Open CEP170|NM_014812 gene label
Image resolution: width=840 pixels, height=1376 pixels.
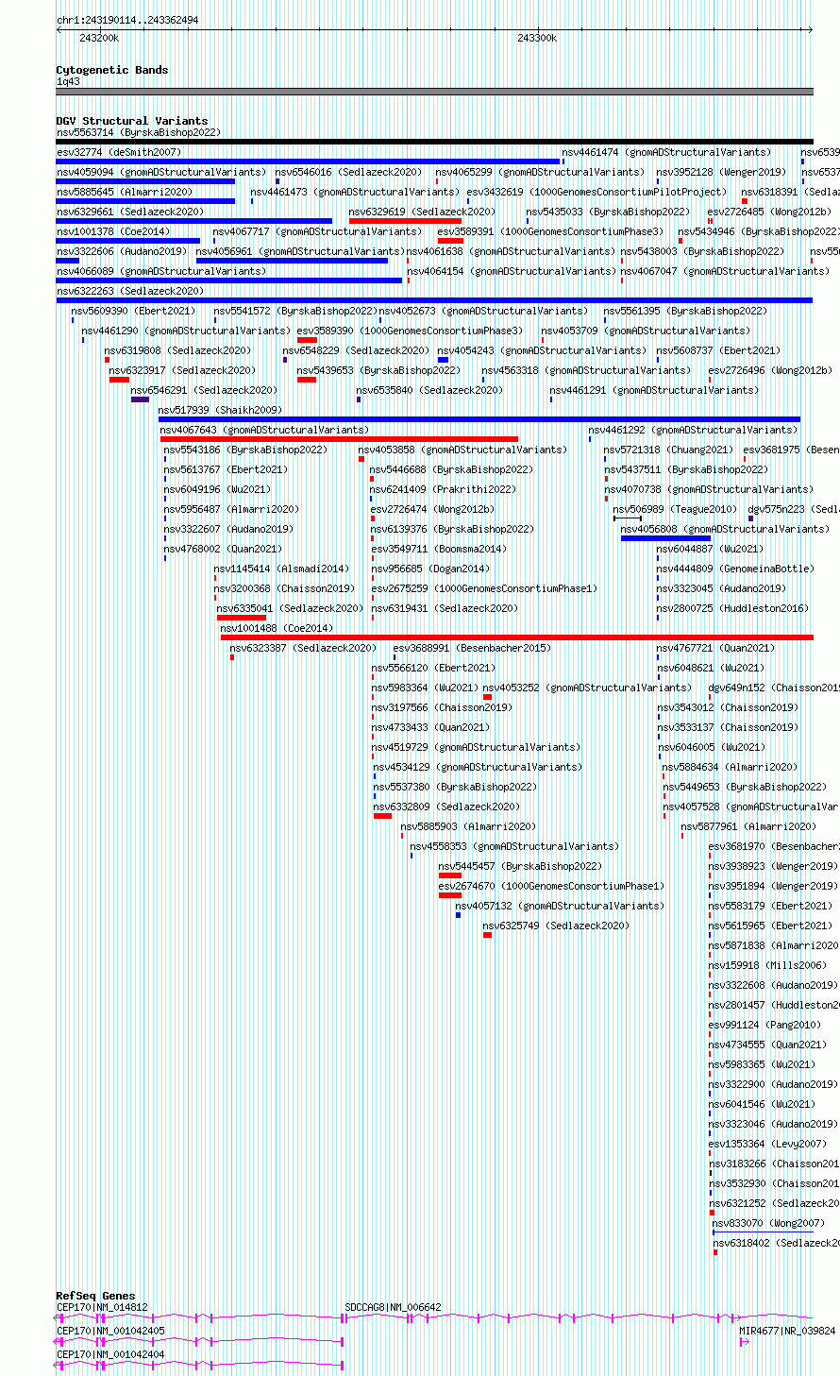102,1307
